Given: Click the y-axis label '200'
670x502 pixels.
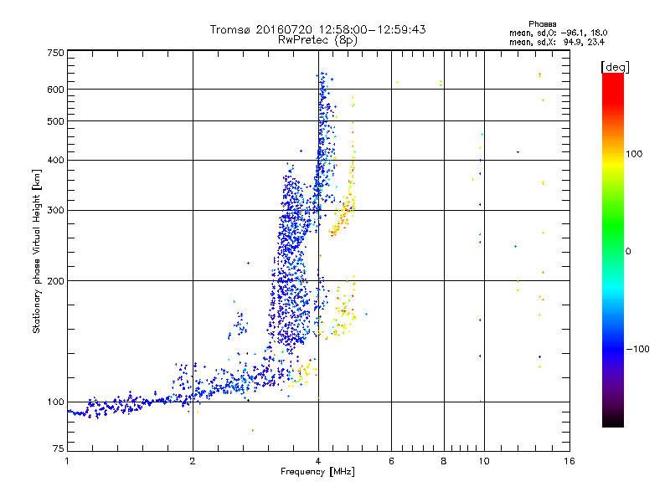Looking at the screenshot, I should point(55,281).
